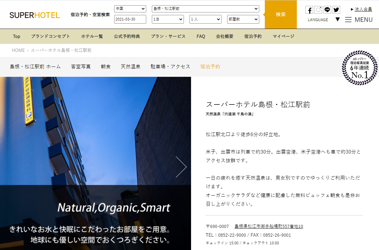The height and width of the screenshot is (250, 379).
Task: Open the hotel address map link
Action: point(269,226)
